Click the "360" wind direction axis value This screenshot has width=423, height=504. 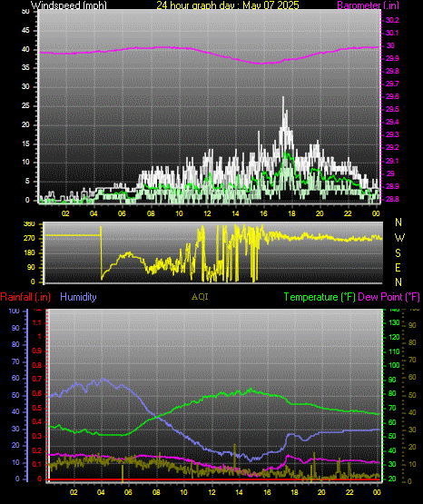pyautogui.click(x=29, y=224)
